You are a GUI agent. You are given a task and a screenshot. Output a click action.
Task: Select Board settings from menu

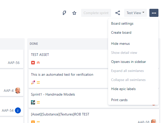(x=133, y=24)
